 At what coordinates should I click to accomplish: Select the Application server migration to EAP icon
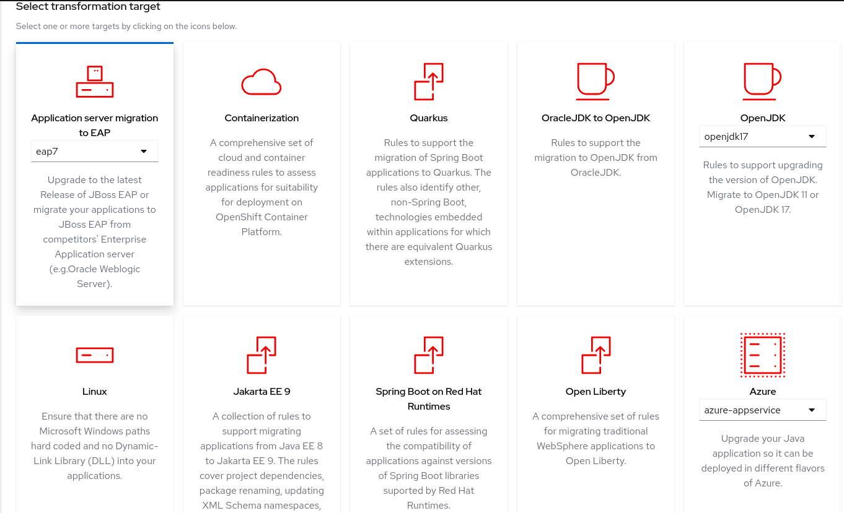[95, 82]
